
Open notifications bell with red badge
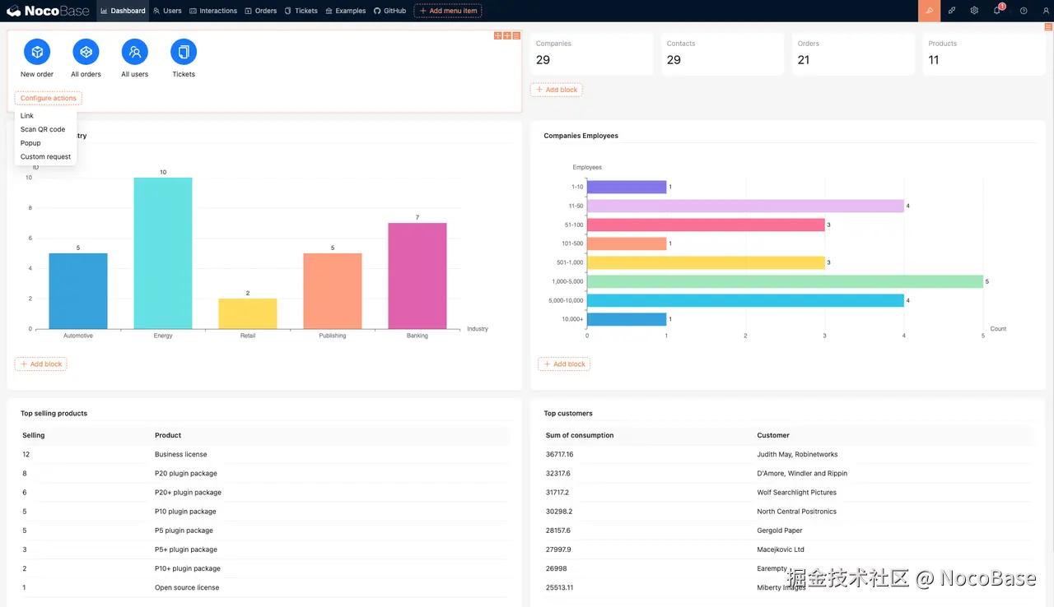(997, 11)
